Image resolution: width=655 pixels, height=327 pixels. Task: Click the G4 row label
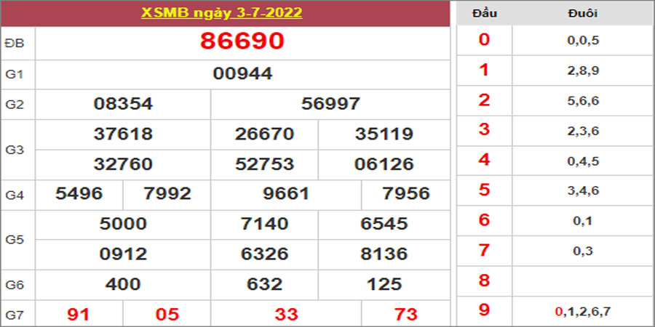[x=13, y=195]
